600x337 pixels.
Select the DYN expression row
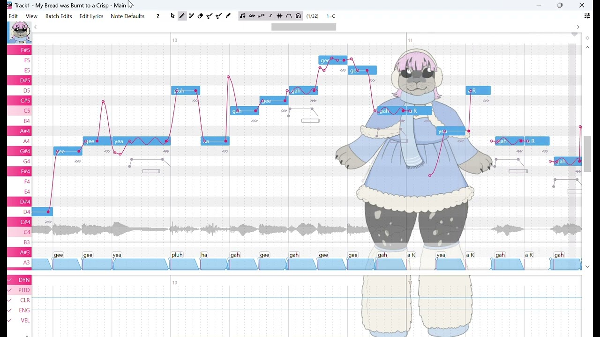pos(19,280)
